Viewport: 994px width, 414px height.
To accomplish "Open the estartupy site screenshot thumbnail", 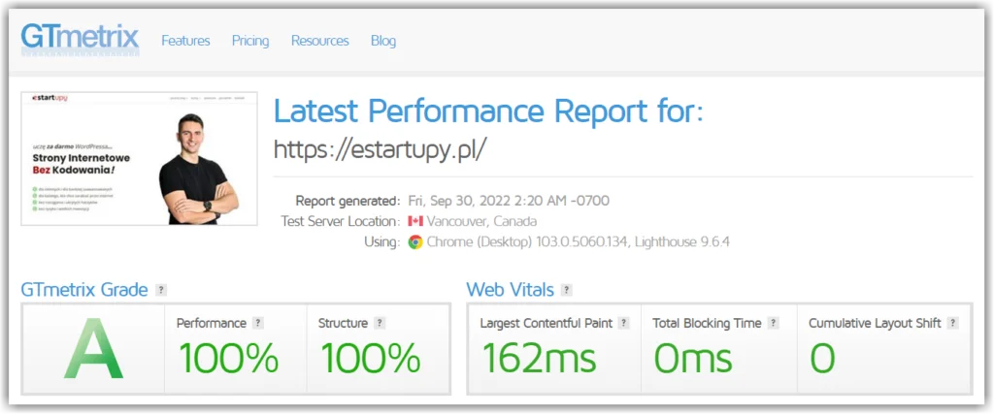I will [x=140, y=158].
